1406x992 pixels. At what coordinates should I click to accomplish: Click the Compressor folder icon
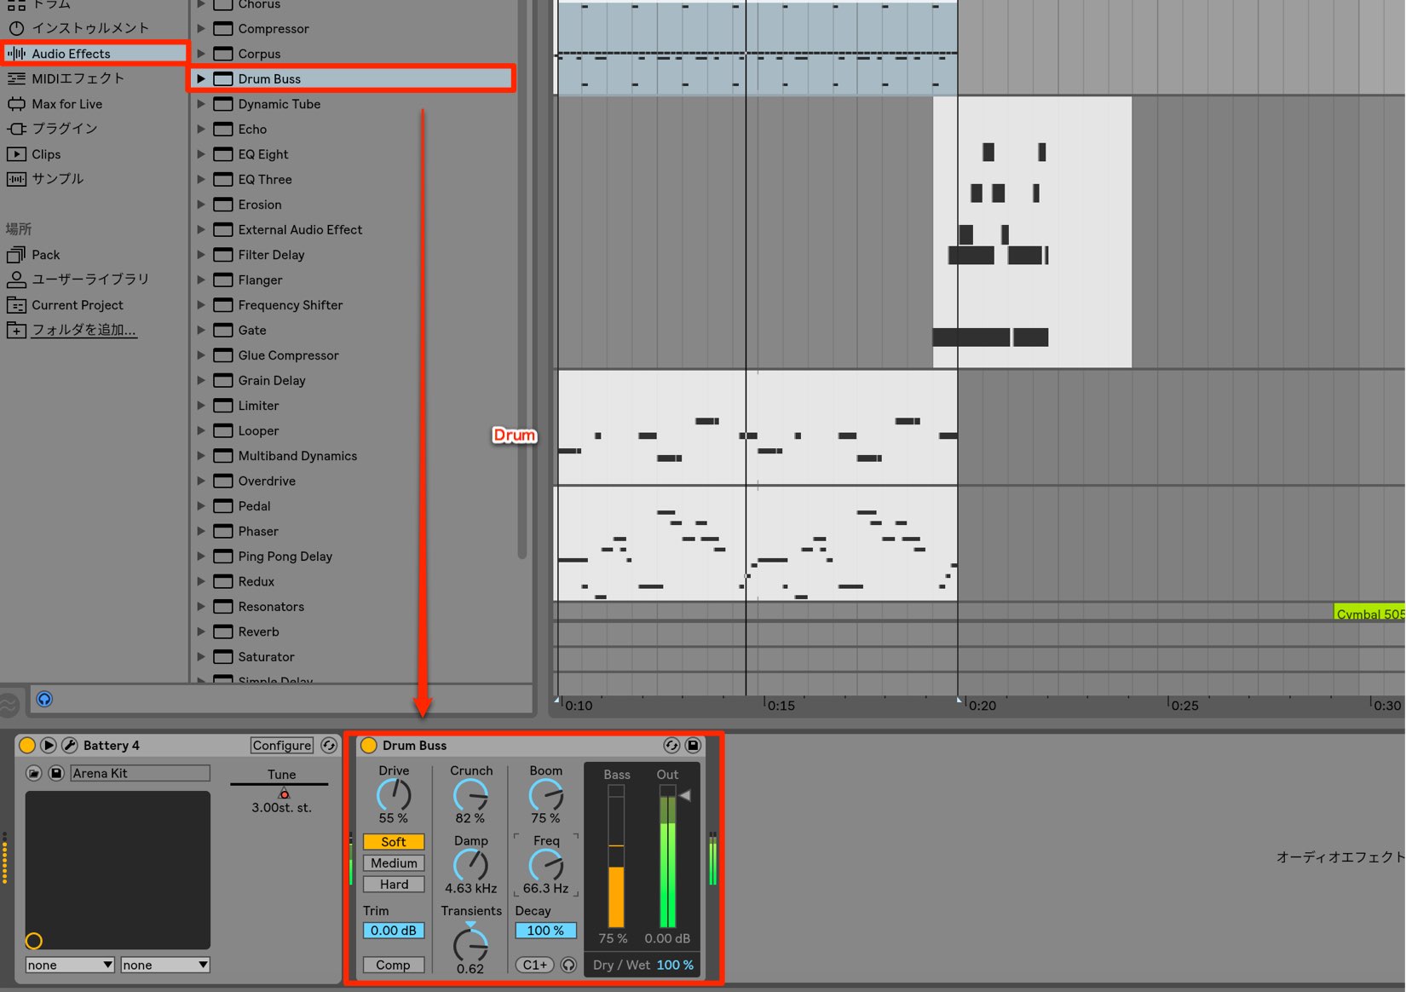[223, 29]
